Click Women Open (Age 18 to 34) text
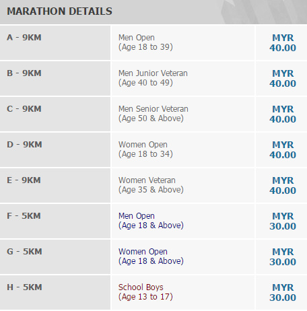 pos(145,149)
